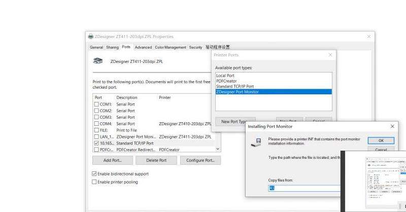Select the Ports tab
The width and height of the screenshot is (406, 212).
point(126,47)
